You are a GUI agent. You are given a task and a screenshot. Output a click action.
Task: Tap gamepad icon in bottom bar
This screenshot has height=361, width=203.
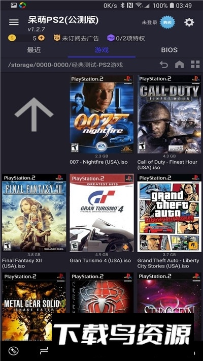tap(14, 351)
